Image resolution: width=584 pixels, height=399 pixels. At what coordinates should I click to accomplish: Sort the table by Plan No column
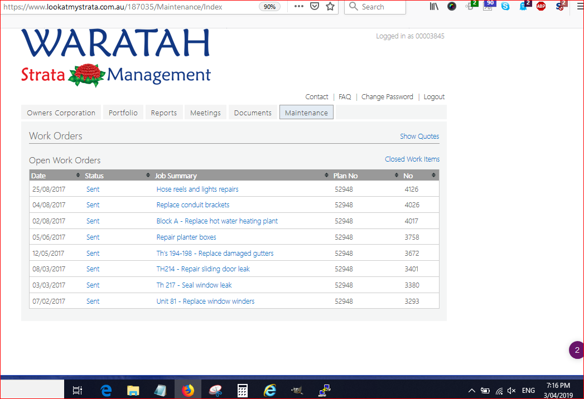(366, 176)
